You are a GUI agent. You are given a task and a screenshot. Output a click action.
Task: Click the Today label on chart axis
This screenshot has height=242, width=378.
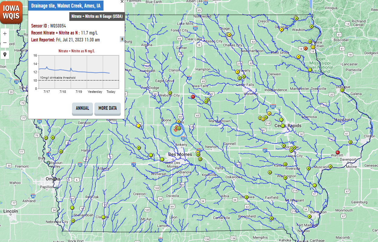coord(111,92)
